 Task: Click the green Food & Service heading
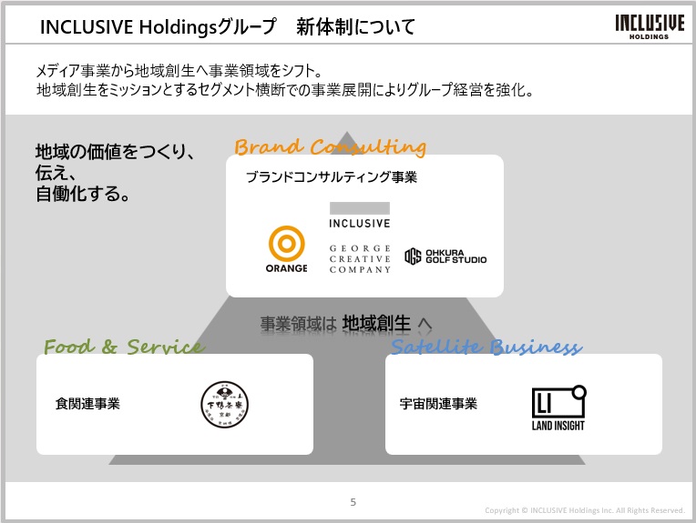coord(124,347)
